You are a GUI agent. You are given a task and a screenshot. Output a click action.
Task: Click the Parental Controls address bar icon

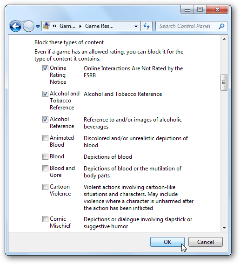tap(46, 26)
